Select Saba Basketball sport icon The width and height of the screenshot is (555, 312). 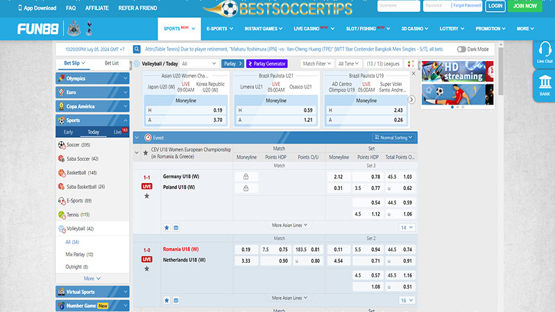pyautogui.click(x=62, y=187)
